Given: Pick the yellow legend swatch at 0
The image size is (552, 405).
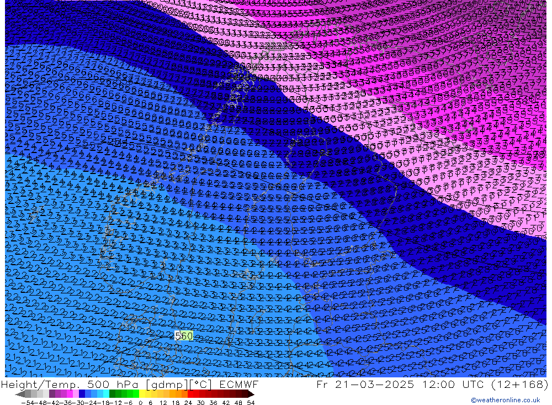Looking at the screenshot, I should (142, 394).
